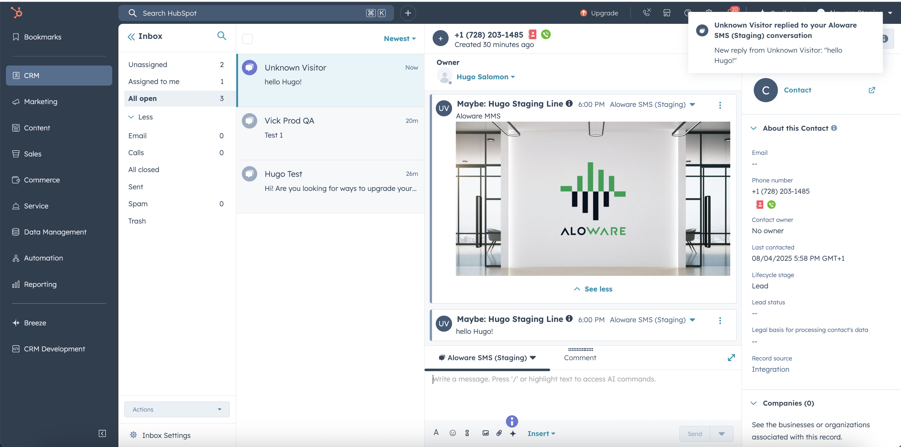Open the account menu caret at top right

pyautogui.click(x=890, y=13)
